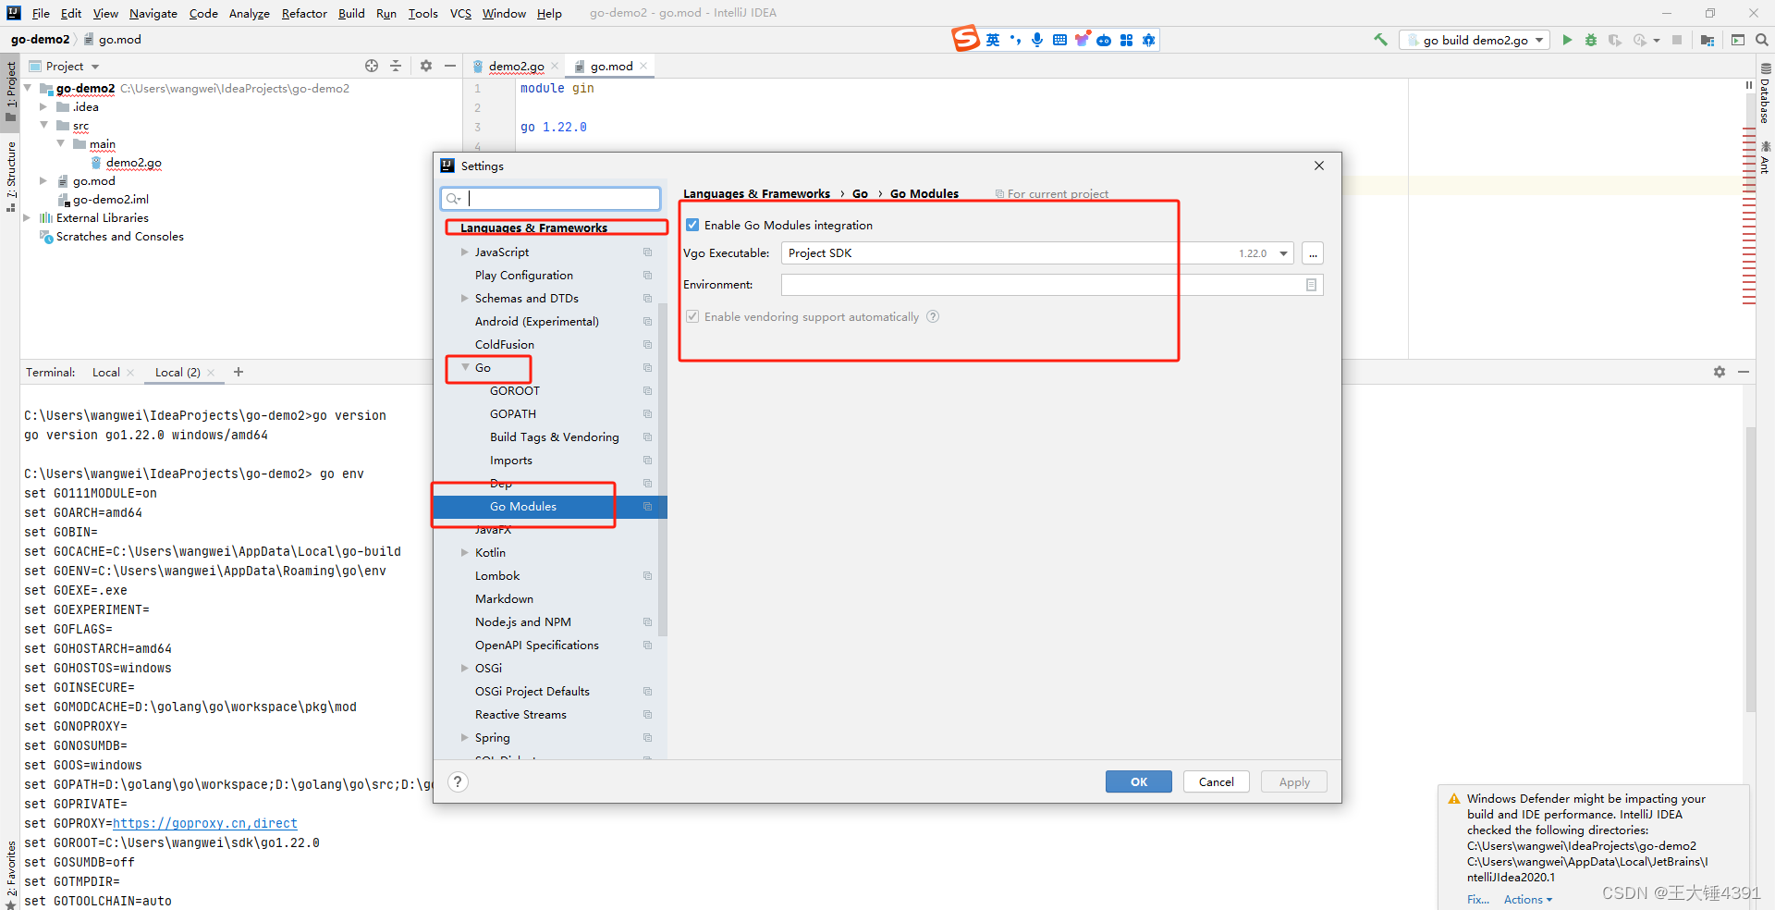Open Actions dropdown in Defender notification
The width and height of the screenshot is (1775, 910).
(x=1528, y=899)
